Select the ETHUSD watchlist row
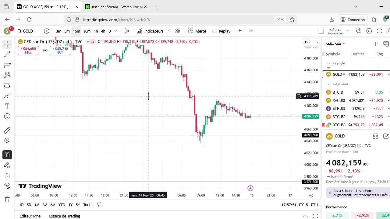The width and height of the screenshot is (390, 219). 356,108
